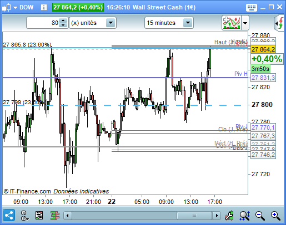The width and height of the screenshot is (286, 225).
Task: Click the +0,40% change label
Action: pos(267,59)
